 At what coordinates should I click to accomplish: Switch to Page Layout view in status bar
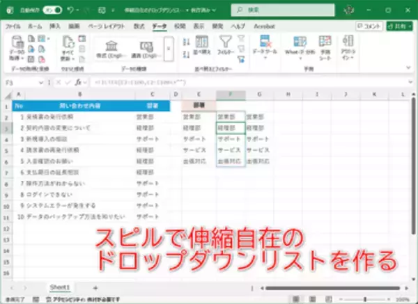(x=312, y=299)
